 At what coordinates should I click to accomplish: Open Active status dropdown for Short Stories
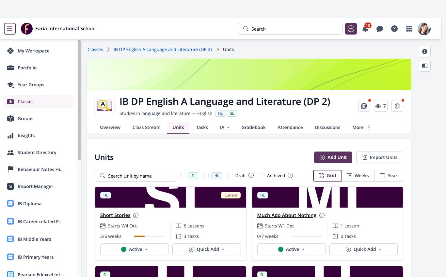134,249
